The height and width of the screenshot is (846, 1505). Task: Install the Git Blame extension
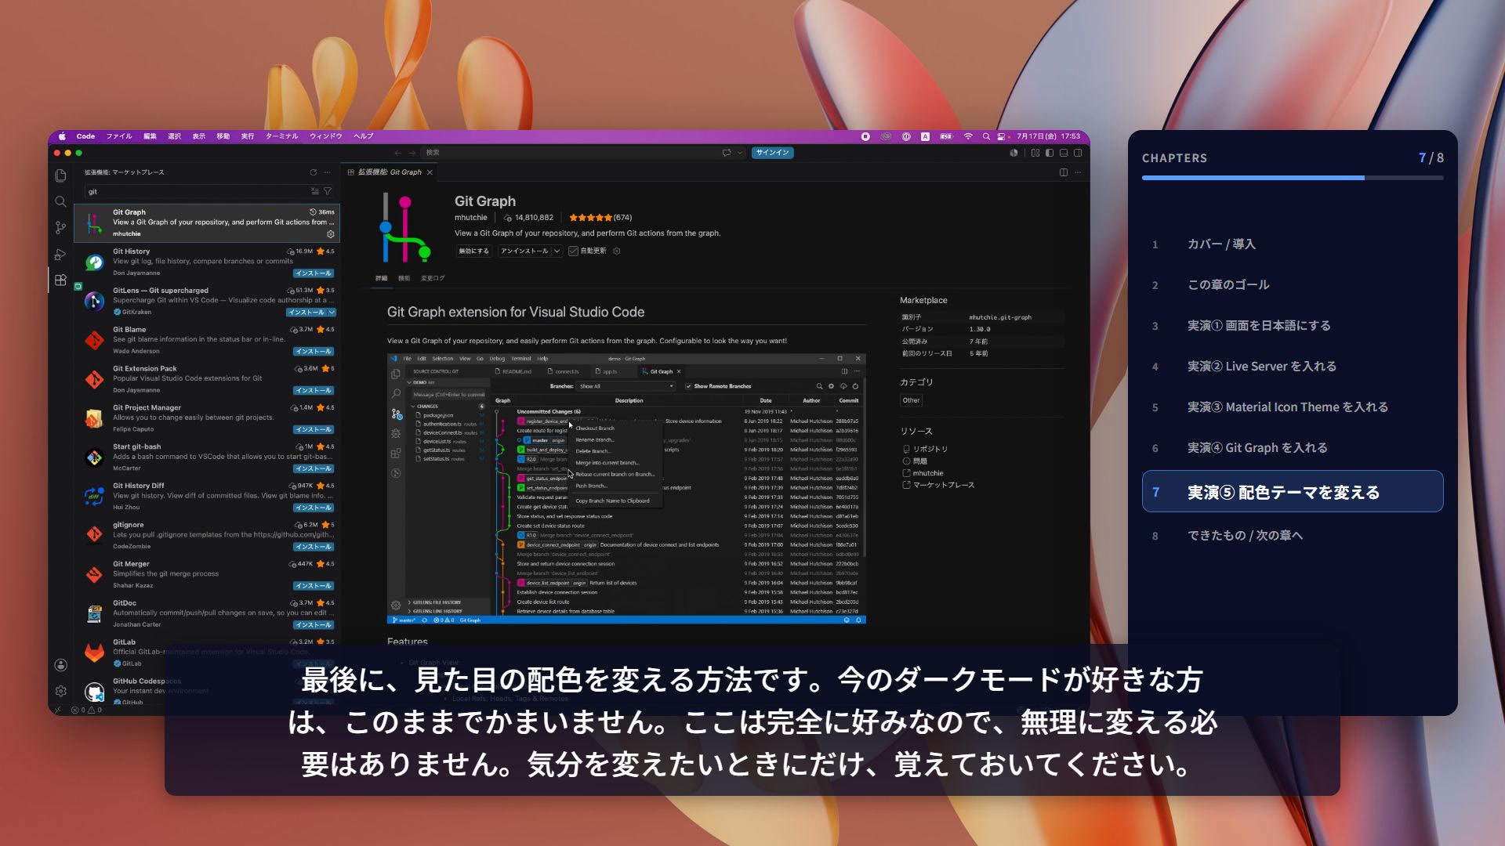314,352
